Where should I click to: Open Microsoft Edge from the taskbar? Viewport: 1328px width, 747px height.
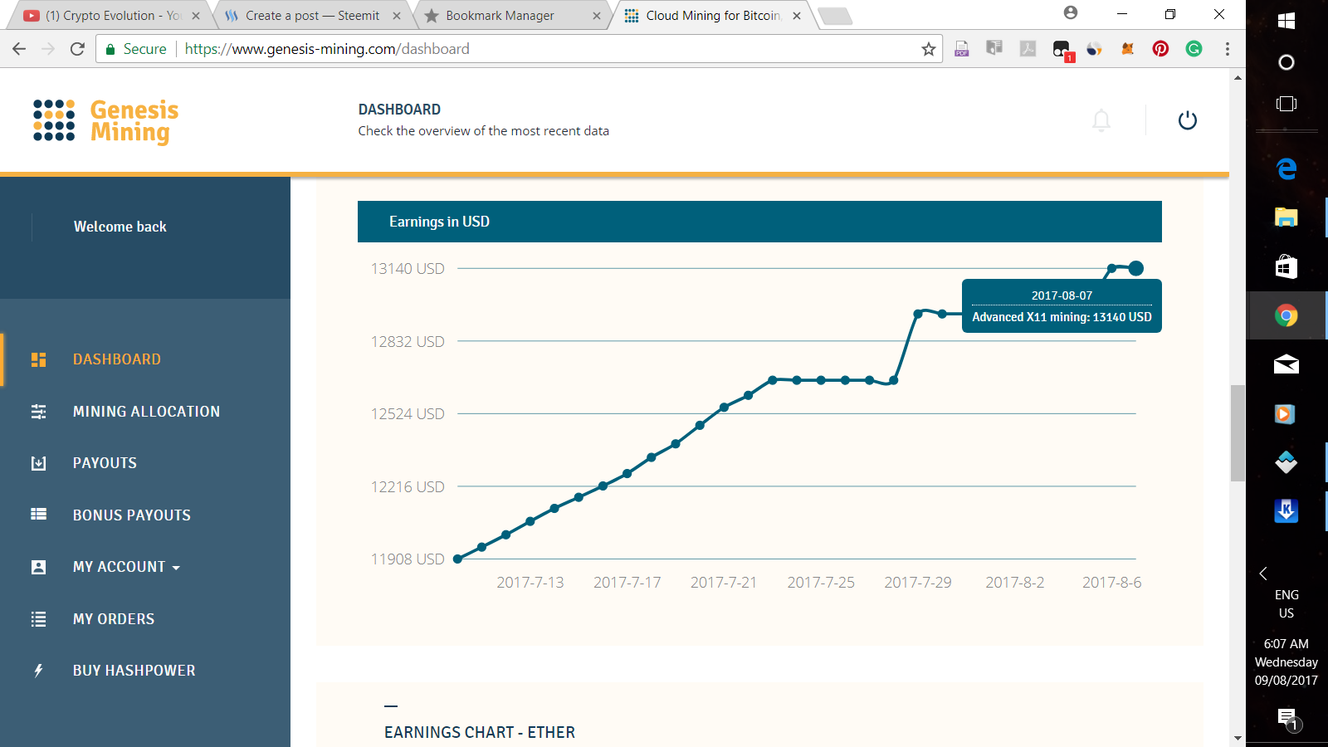point(1286,168)
